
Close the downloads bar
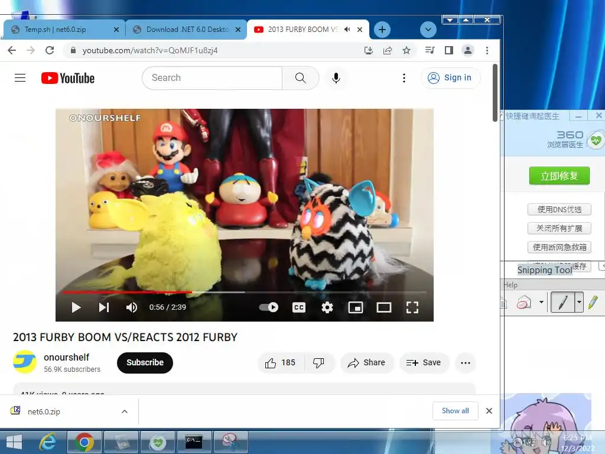coord(489,411)
